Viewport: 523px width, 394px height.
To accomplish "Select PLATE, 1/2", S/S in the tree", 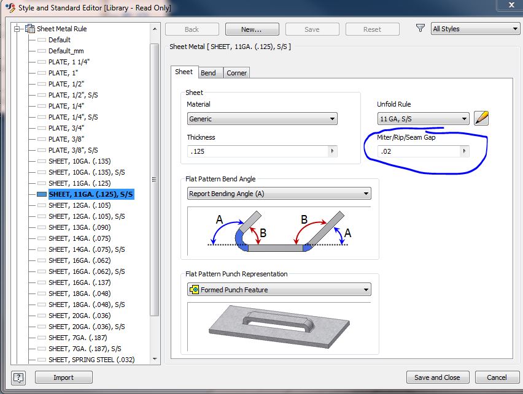I will pos(73,95).
